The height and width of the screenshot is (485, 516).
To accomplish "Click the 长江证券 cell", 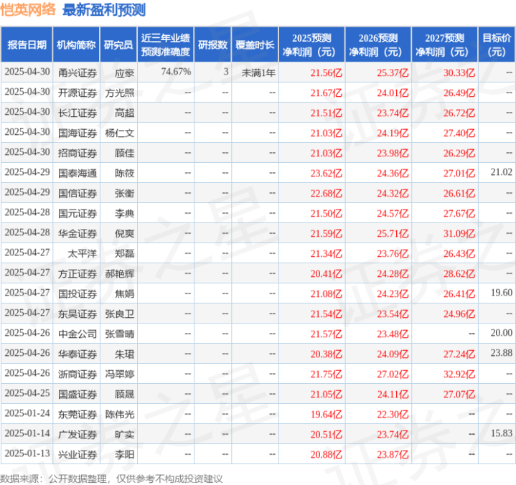I will click(78, 113).
